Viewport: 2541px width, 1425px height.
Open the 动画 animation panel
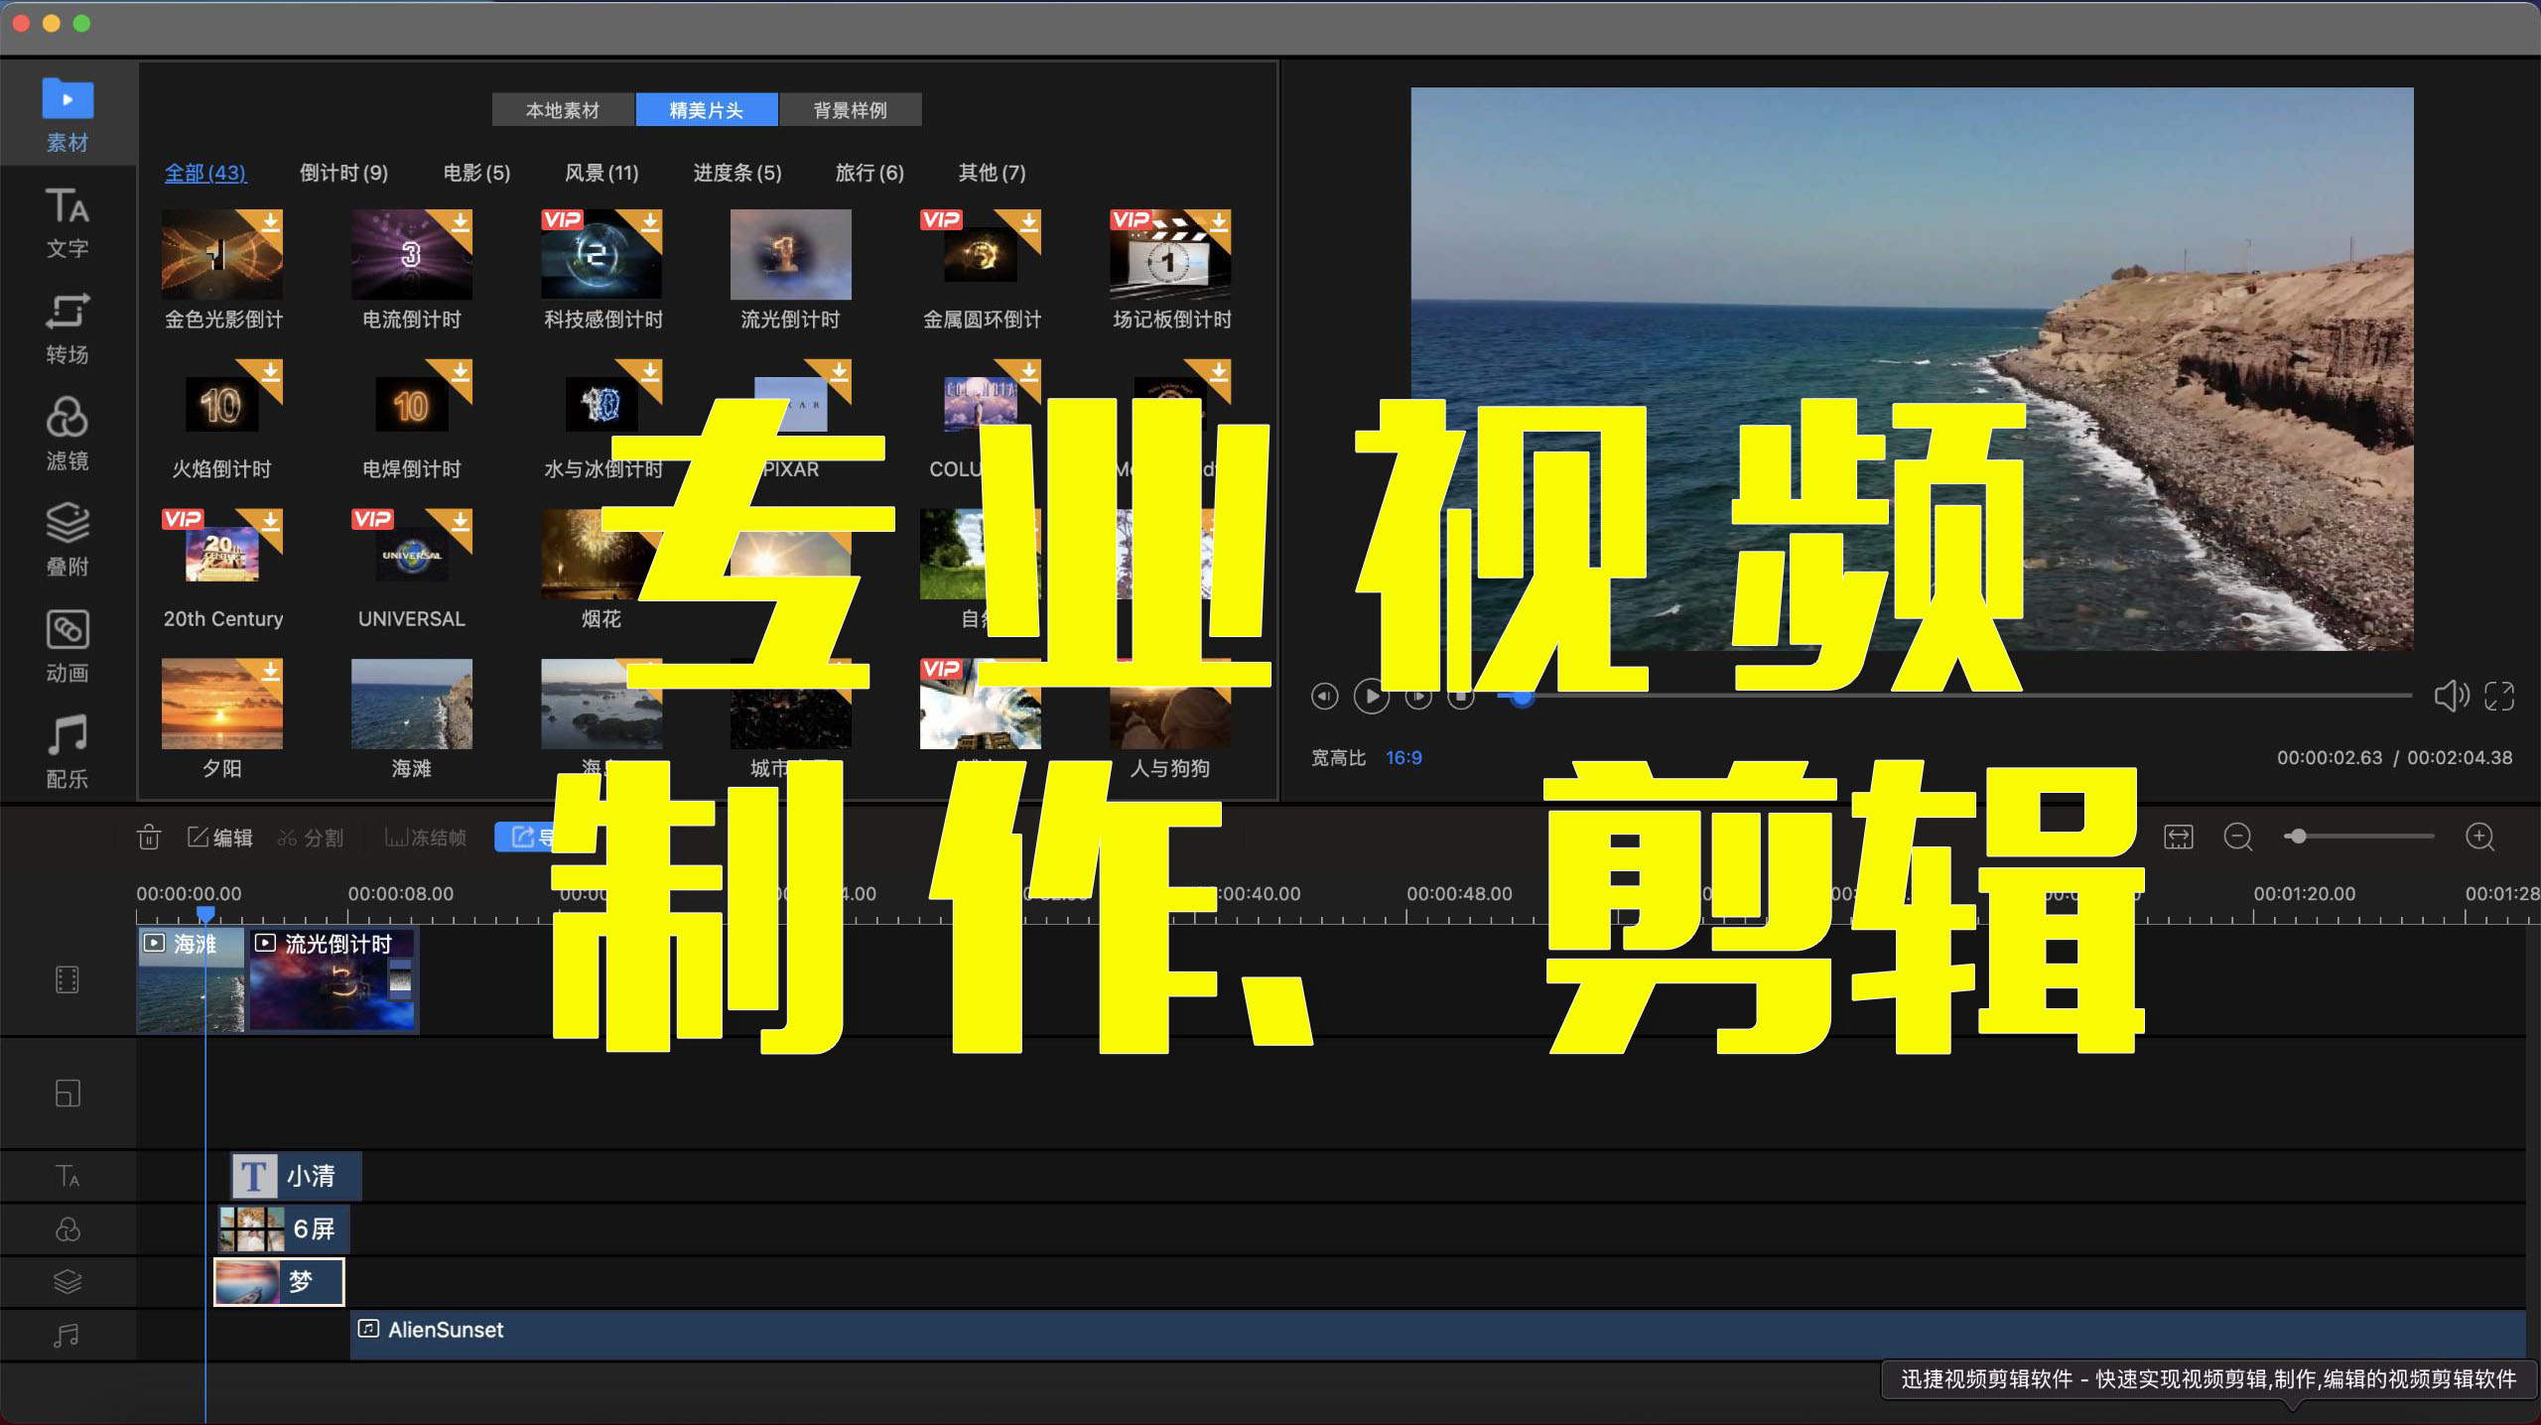67,647
